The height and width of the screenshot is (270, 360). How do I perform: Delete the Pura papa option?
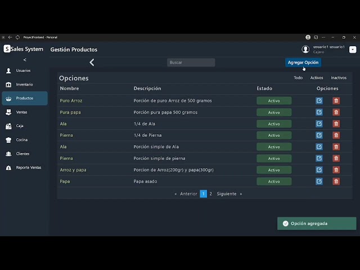click(336, 112)
